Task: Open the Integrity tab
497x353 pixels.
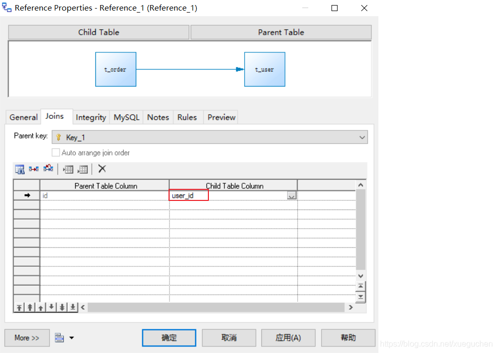Action: point(91,117)
